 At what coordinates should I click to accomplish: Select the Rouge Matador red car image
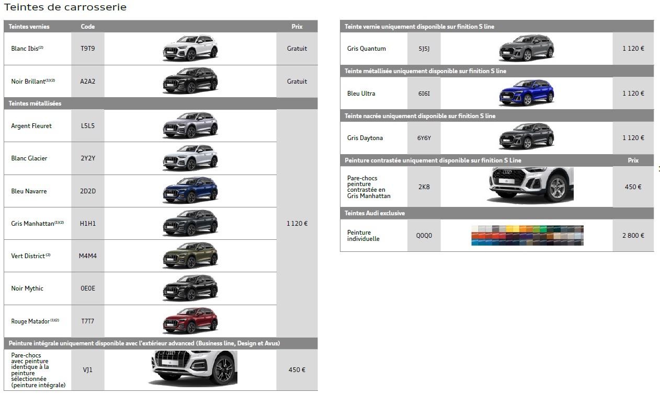tap(190, 321)
